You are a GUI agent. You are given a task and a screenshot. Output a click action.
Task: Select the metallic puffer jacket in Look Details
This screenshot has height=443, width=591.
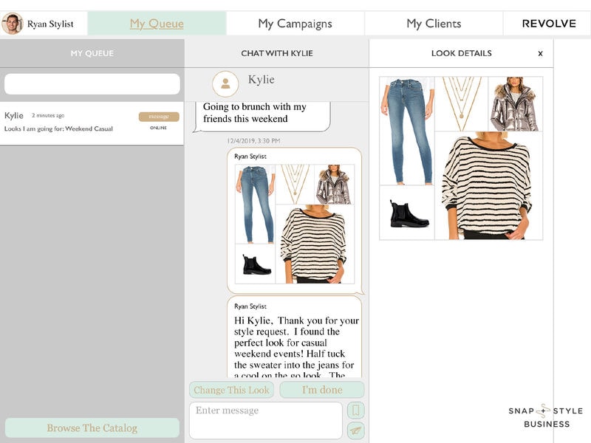[515, 104]
